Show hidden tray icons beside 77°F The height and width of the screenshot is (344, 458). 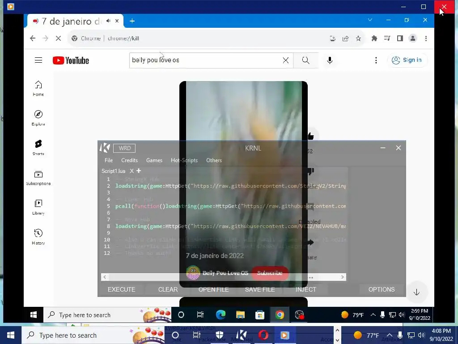390,335
